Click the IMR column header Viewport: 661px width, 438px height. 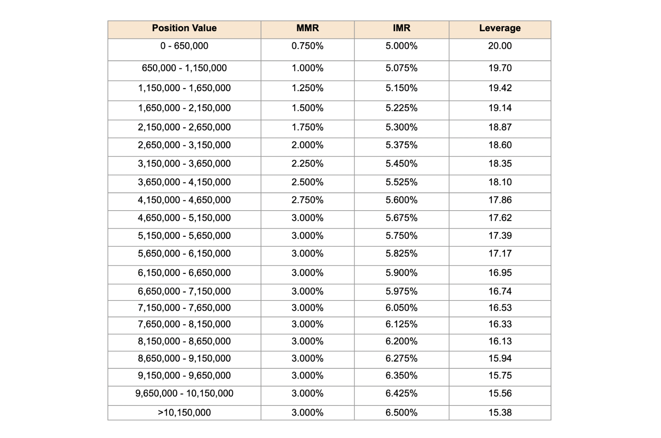point(401,28)
